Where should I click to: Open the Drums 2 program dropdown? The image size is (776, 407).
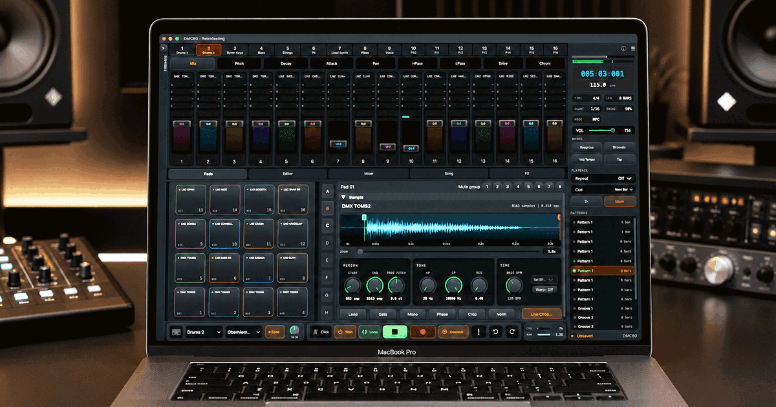203,331
